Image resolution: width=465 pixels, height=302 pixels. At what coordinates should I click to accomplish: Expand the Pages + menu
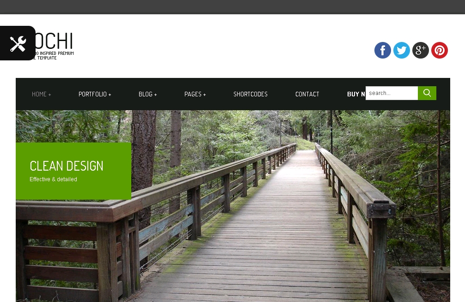[195, 94]
